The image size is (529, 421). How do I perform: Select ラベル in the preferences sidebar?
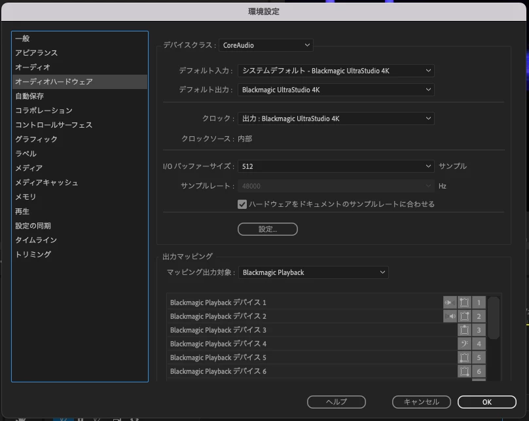(80, 154)
